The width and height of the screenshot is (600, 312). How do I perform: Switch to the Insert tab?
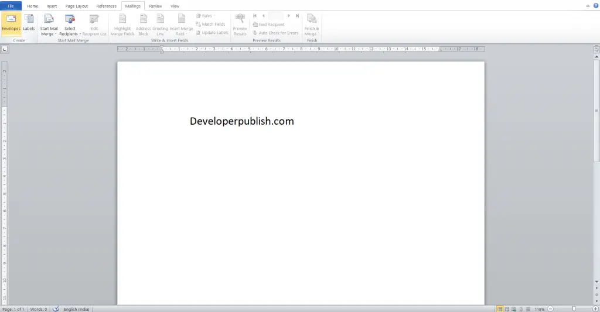click(x=52, y=6)
